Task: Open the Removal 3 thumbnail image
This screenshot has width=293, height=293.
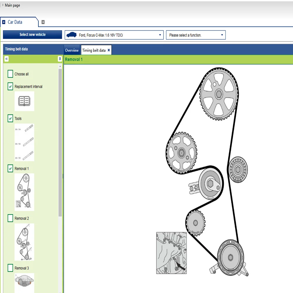Action: pyautogui.click(x=24, y=282)
